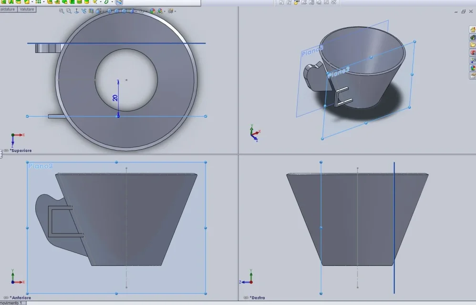Open the Custom Properties bottom task pane icon
476x305 pixels.
click(473, 75)
